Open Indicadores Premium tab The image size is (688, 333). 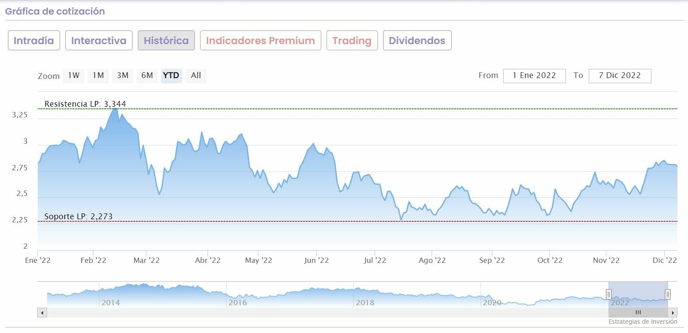(x=261, y=41)
